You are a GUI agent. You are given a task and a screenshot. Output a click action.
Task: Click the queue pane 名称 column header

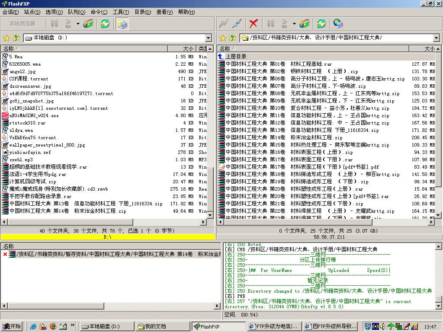(x=111, y=246)
